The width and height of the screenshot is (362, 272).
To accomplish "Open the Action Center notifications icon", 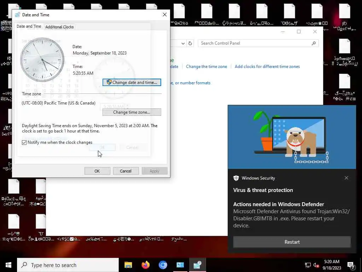I will click(351, 265).
